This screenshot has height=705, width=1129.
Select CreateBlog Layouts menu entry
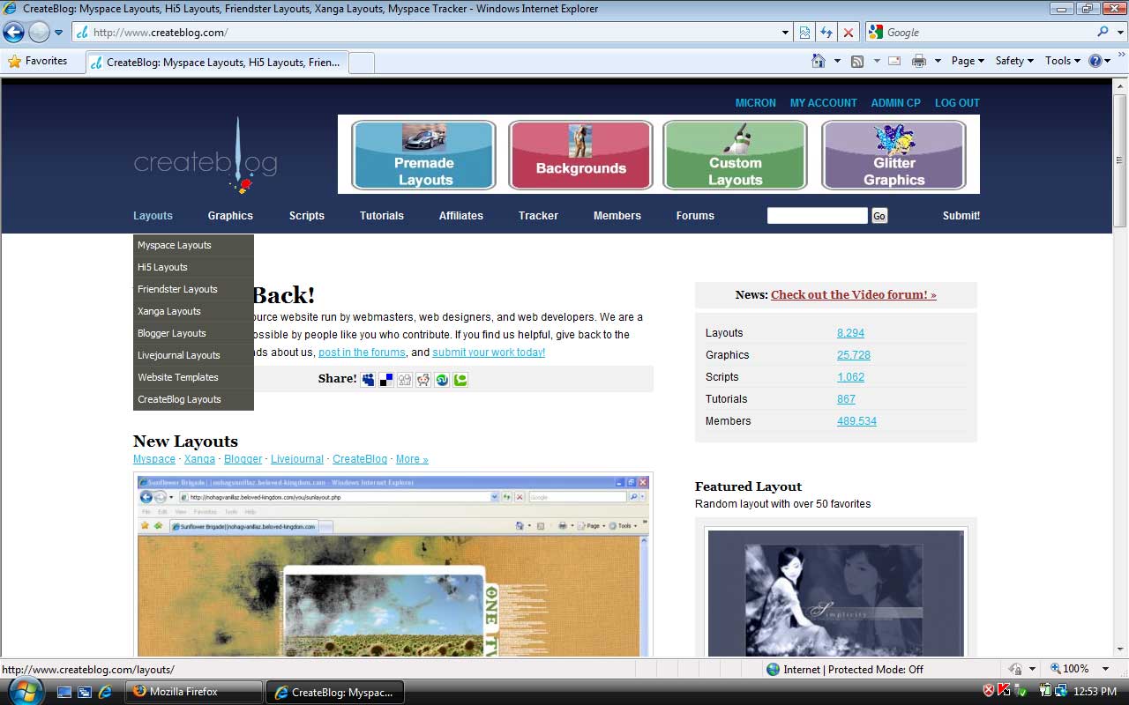tap(193, 399)
